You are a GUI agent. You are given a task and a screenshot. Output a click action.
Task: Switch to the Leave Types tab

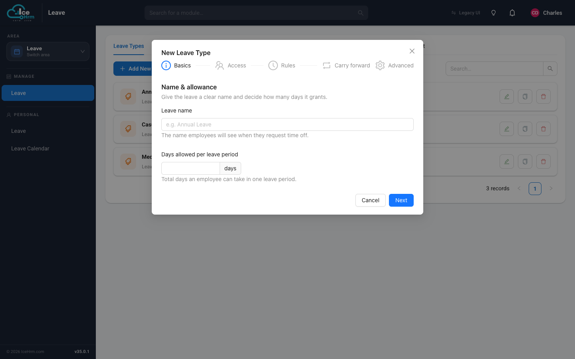(129, 46)
